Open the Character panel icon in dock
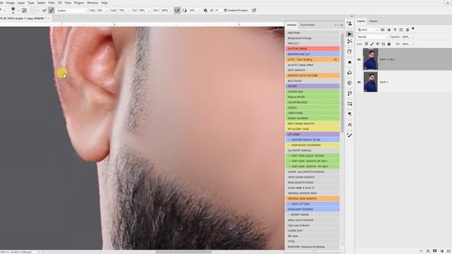Viewport: 452px width, 254px height. click(x=350, y=125)
